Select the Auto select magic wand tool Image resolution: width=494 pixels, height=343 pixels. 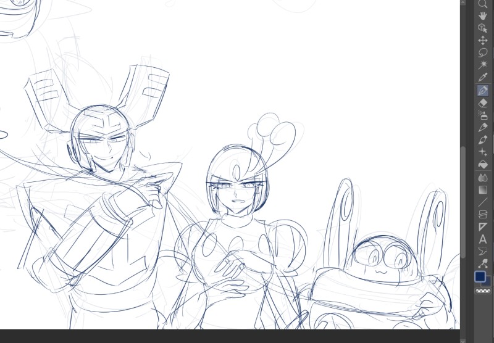(483, 65)
